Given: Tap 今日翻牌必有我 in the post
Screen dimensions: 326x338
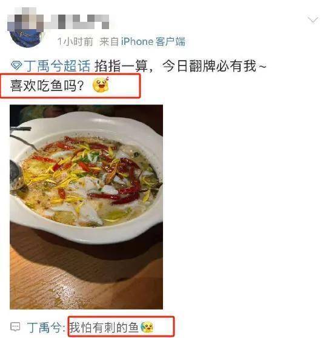Looking at the screenshot, I should click(210, 66).
